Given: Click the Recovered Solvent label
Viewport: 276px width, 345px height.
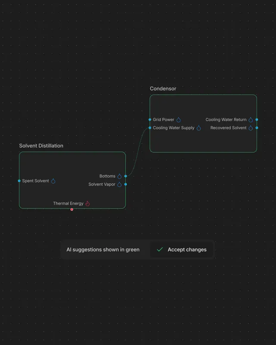Looking at the screenshot, I should pos(229,128).
